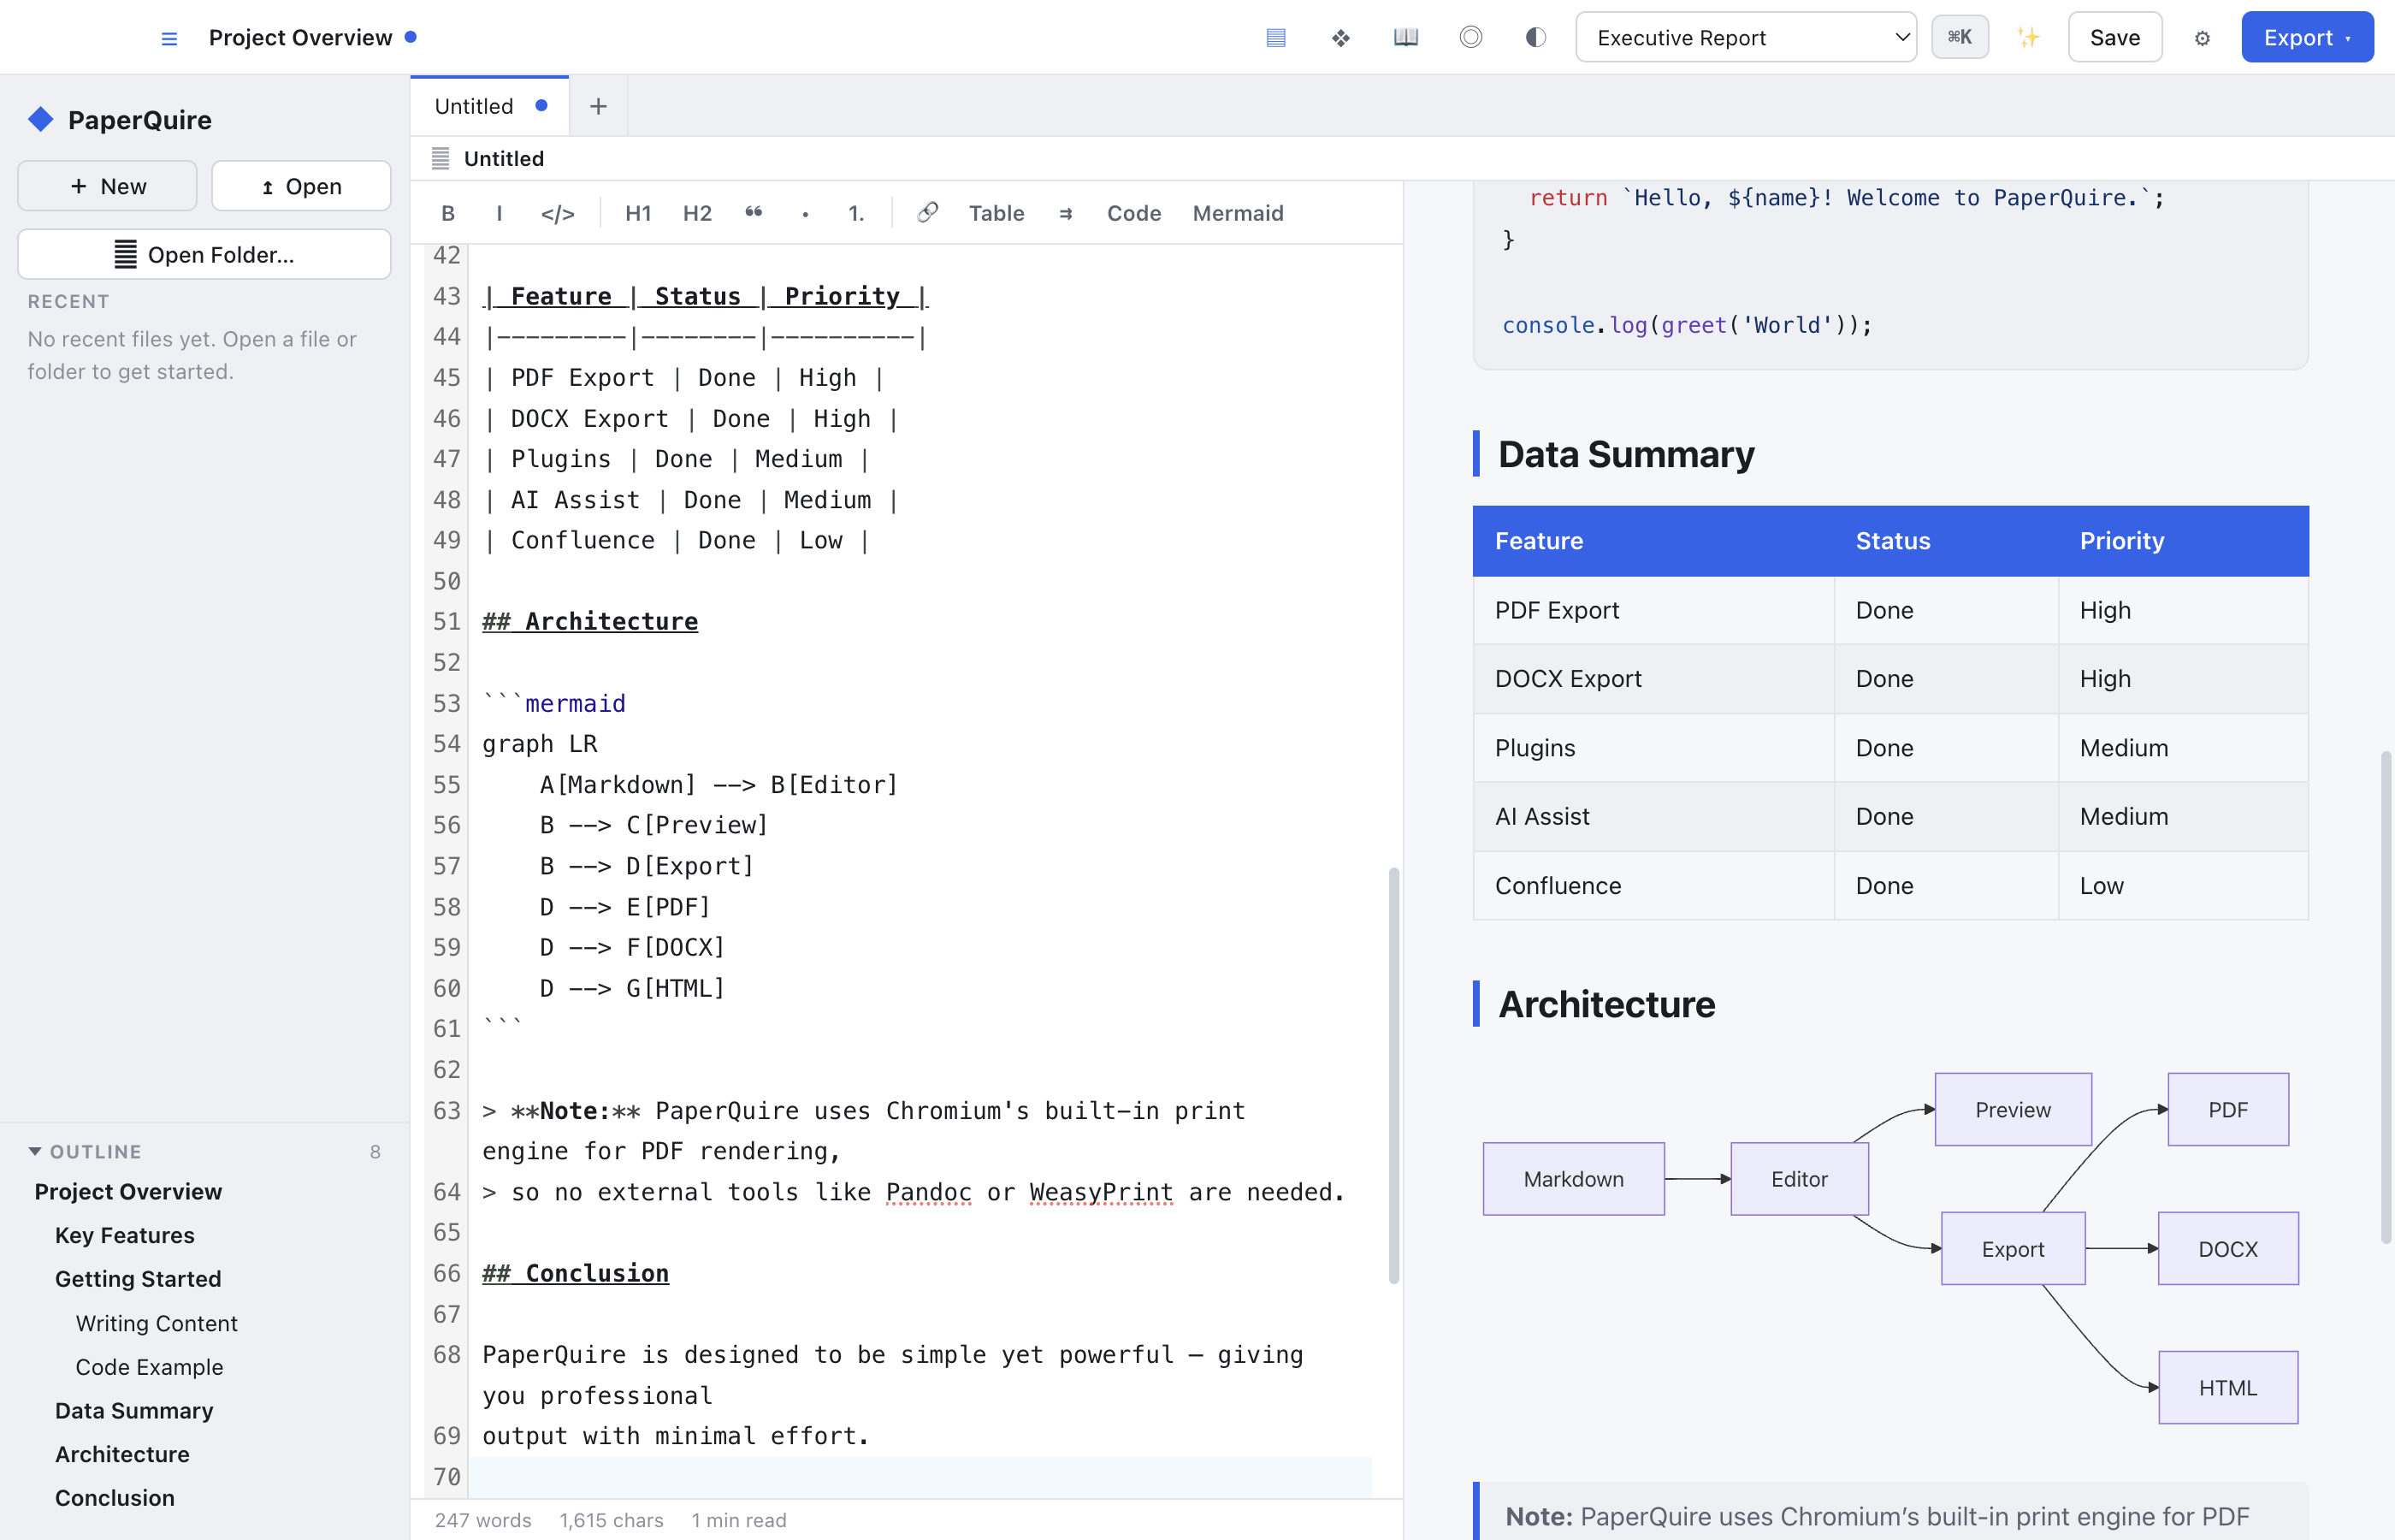Click the editor pane vertical scrollbar
2395x1540 pixels.
[x=1393, y=1075]
